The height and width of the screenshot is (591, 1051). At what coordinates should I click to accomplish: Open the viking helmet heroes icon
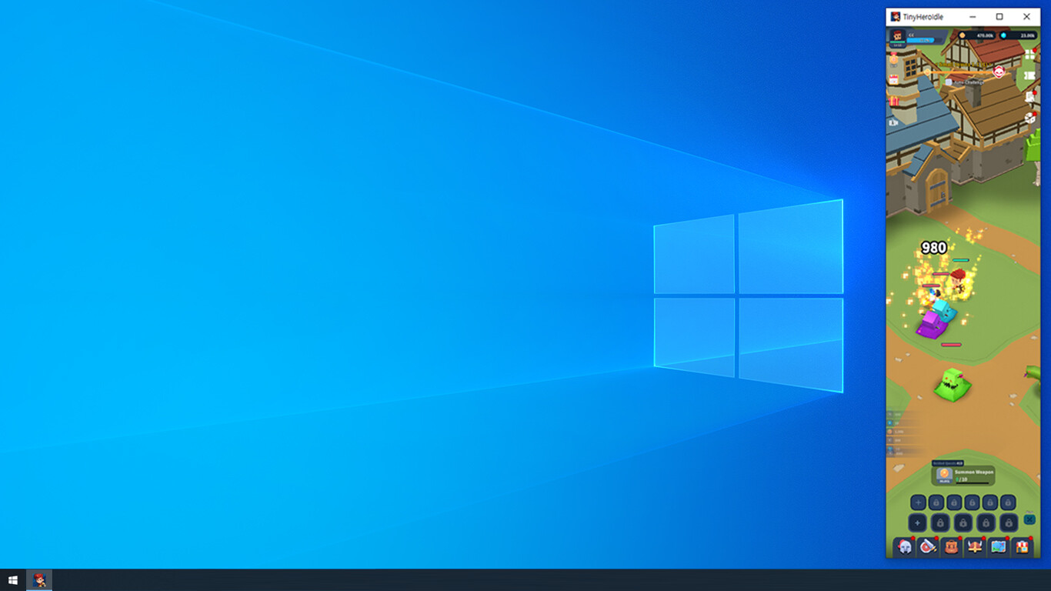[x=975, y=547]
